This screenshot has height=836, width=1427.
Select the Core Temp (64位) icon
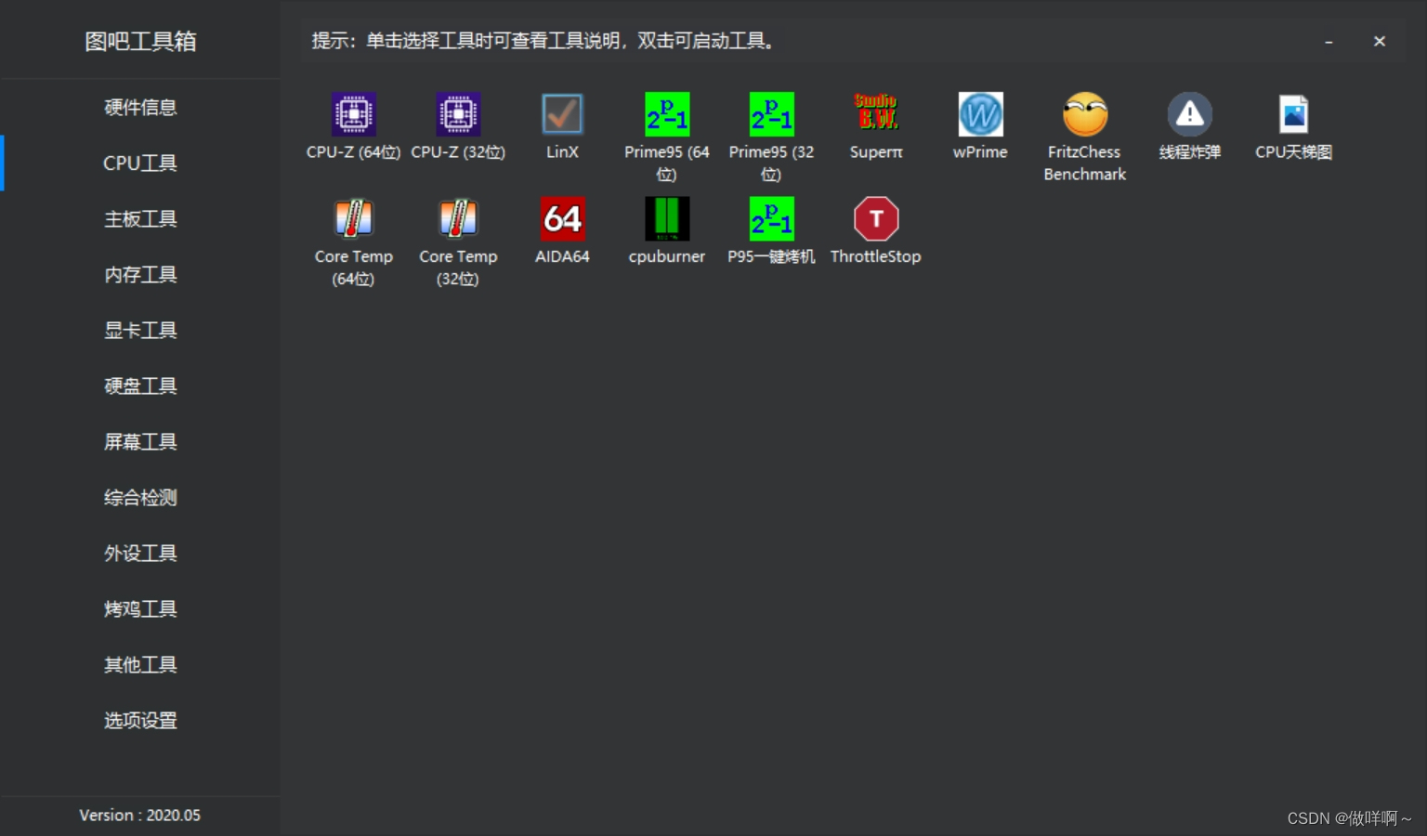pos(354,218)
